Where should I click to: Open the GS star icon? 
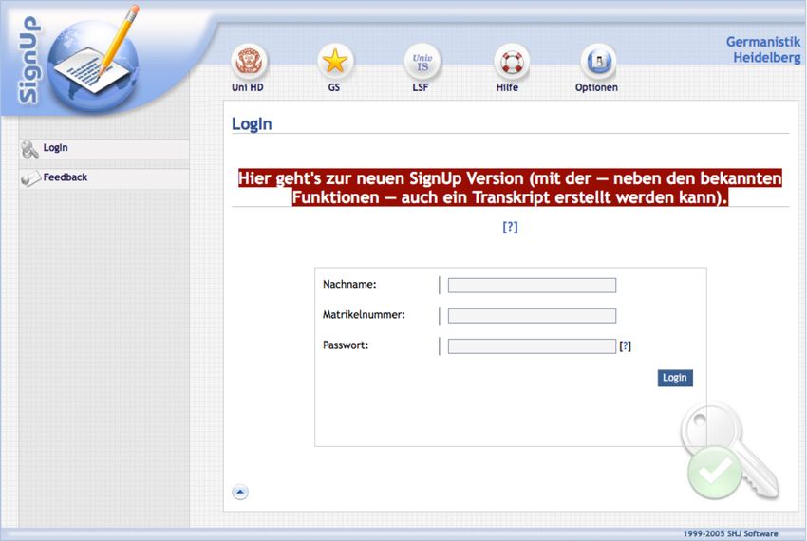pyautogui.click(x=334, y=63)
